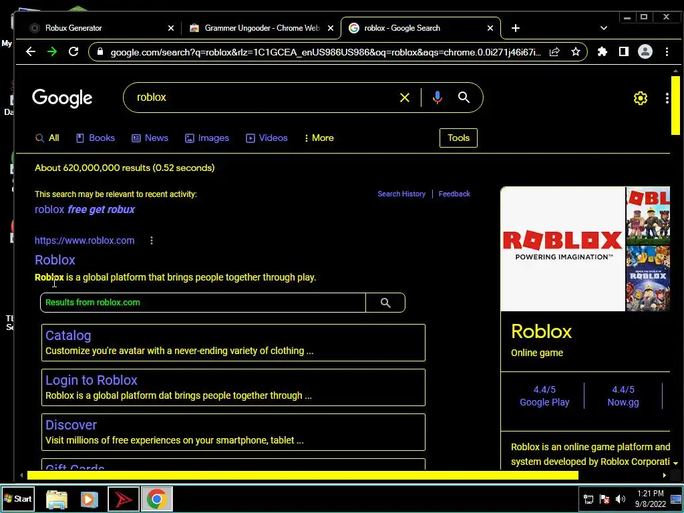Expand the tab search chevron
Screen dimensions: 684x513
point(604,28)
